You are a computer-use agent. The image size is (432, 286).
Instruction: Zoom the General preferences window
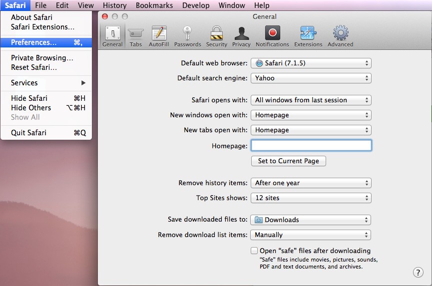[x=125, y=16]
